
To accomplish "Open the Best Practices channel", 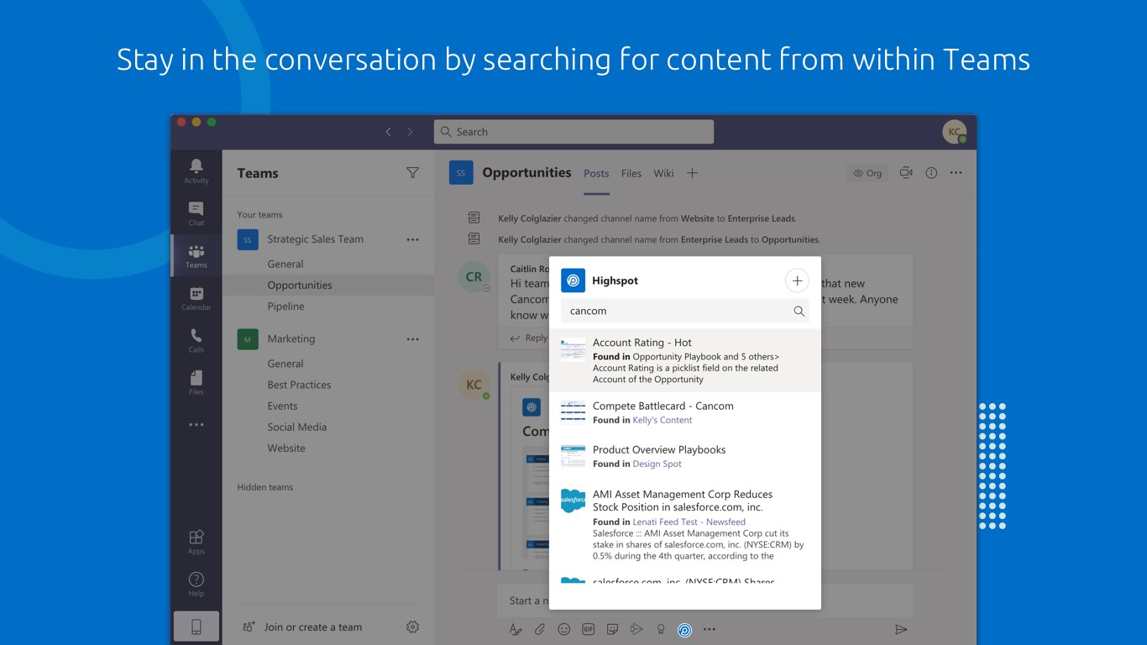I will click(299, 385).
